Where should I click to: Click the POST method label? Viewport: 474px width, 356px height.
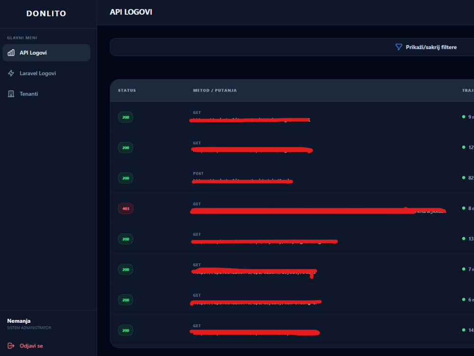[198, 173]
